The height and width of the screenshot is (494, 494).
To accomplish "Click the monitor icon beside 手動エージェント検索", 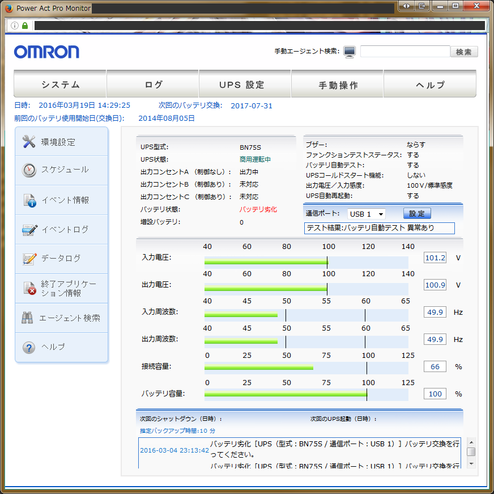I will [350, 52].
